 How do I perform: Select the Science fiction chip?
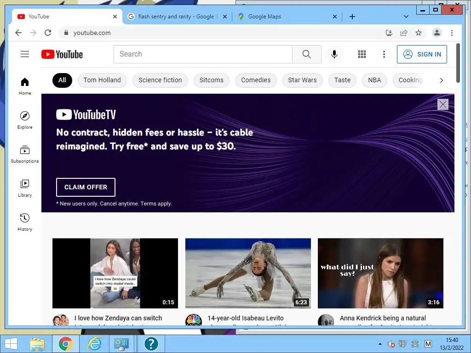click(x=160, y=80)
